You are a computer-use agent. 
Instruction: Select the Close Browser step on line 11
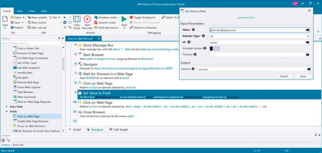click(199, 114)
